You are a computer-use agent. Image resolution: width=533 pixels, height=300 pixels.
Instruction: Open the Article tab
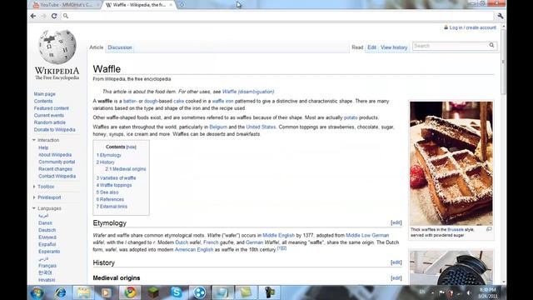(97, 47)
